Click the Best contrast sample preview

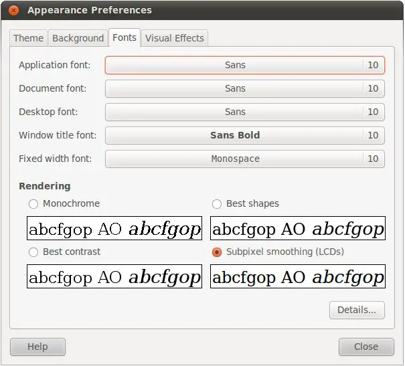coord(114,276)
